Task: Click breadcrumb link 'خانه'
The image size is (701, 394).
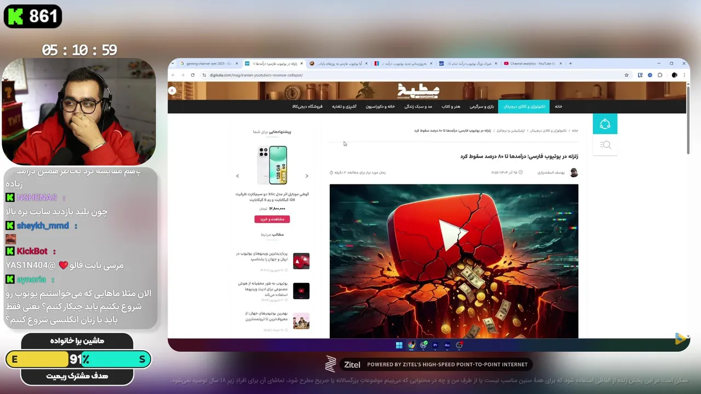Action: click(575, 131)
